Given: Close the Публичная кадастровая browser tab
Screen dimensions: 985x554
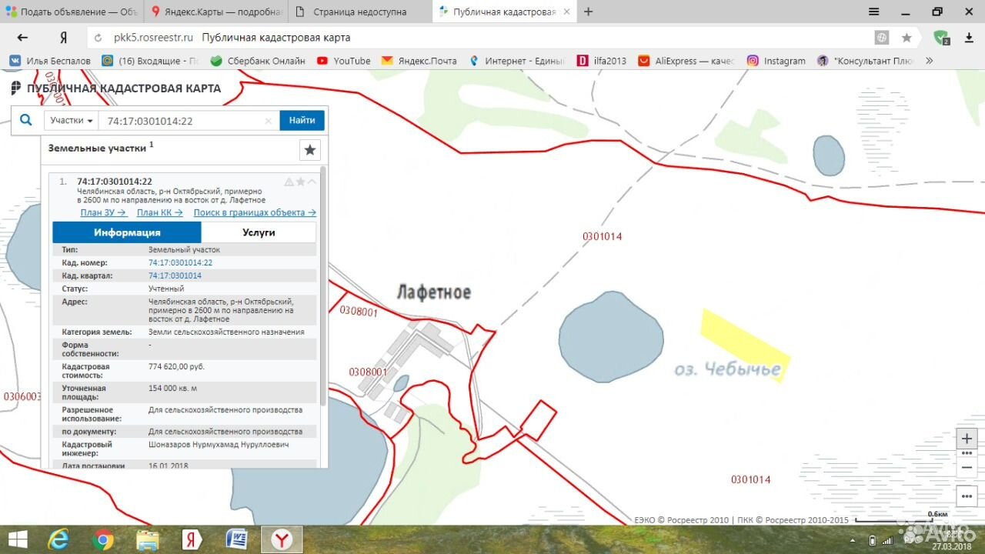Looking at the screenshot, I should coord(566,12).
